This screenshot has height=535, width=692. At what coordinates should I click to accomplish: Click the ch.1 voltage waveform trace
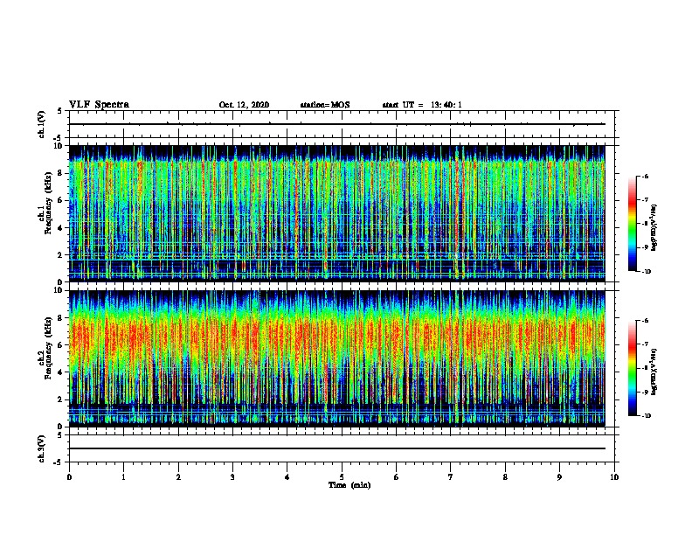pos(337,124)
